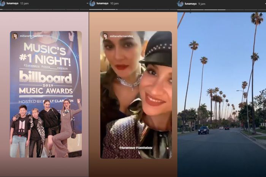Open lunamaya's avatar on the 13 jam story

tap(3, 3)
